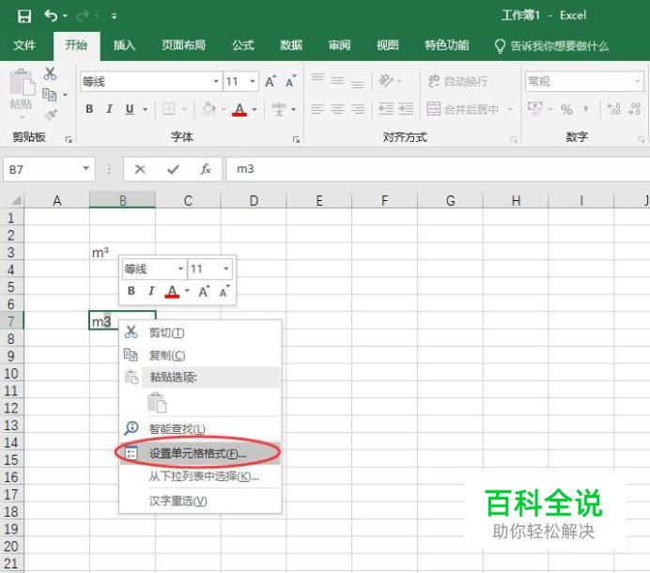
Task: Click 合并后居中 merge and center button
Action: tap(463, 110)
